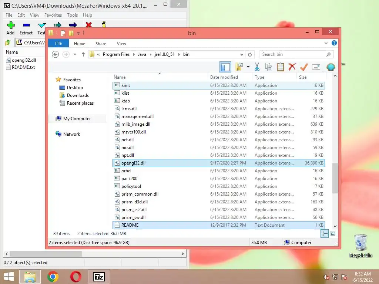Open Explorer help with question mark

(x=334, y=43)
